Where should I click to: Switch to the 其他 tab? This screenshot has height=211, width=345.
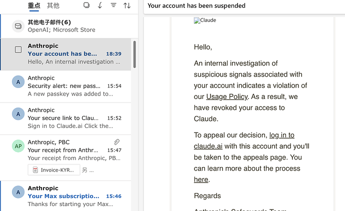53,5
